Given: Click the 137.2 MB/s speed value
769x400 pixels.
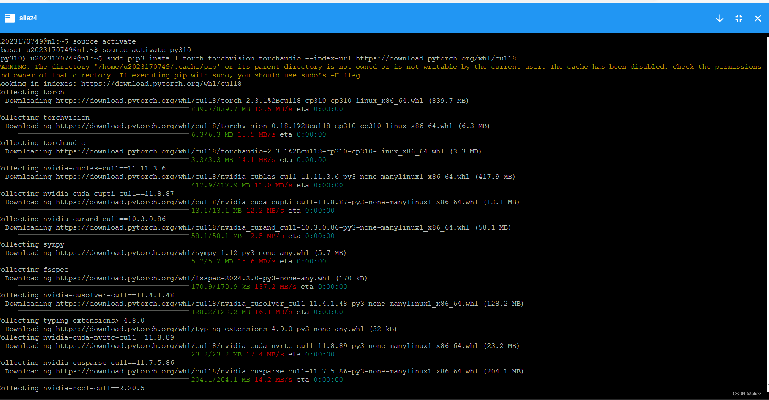Looking at the screenshot, I should [275, 287].
